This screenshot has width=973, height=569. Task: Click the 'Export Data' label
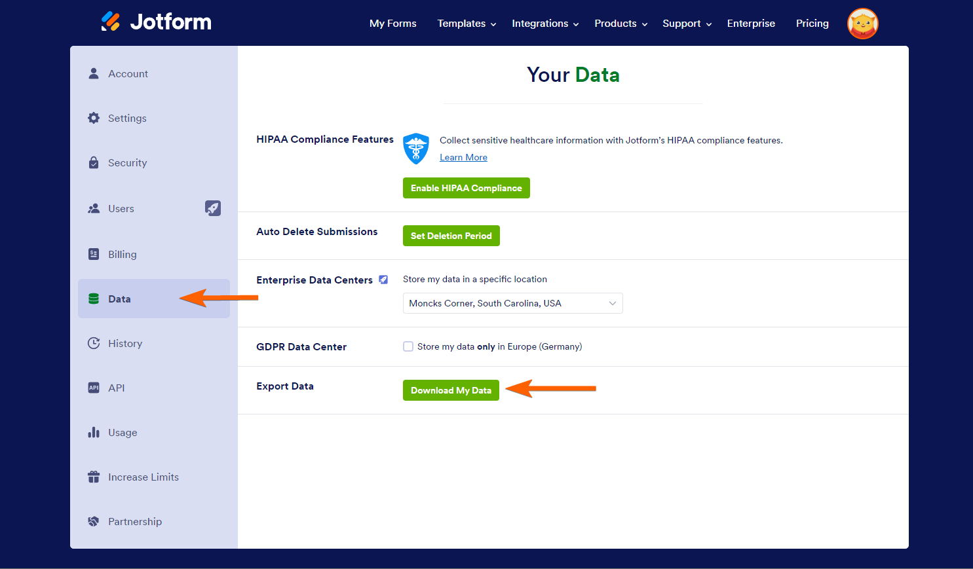tap(285, 386)
